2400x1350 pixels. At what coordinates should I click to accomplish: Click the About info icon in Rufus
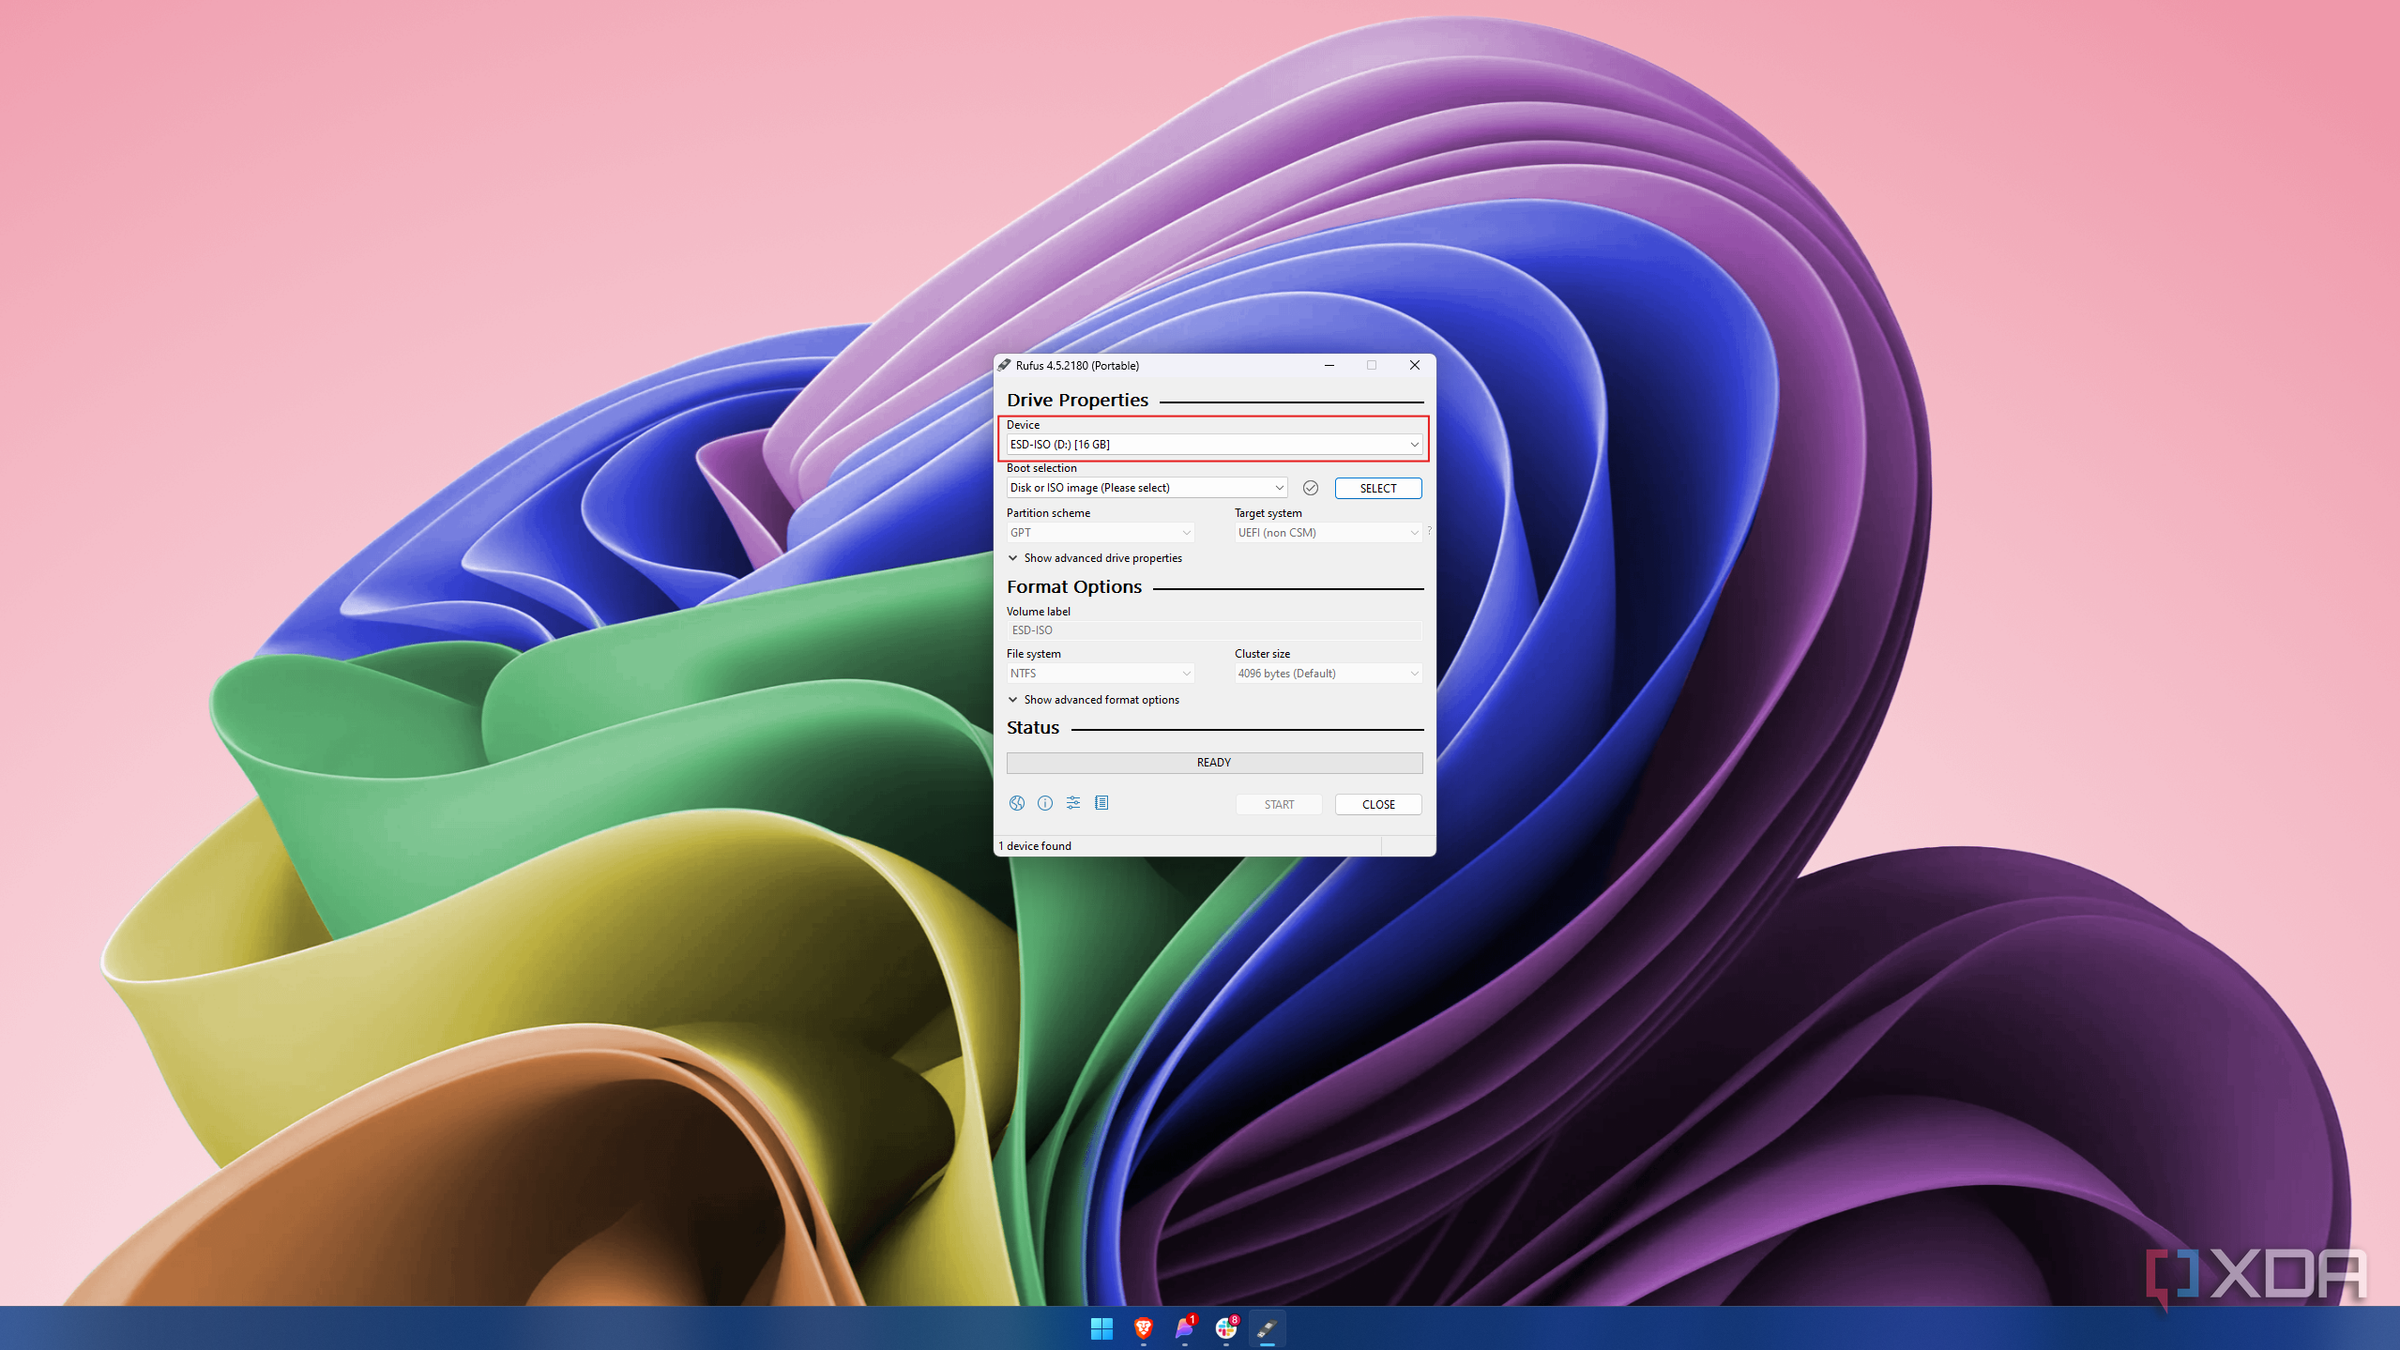1044,803
